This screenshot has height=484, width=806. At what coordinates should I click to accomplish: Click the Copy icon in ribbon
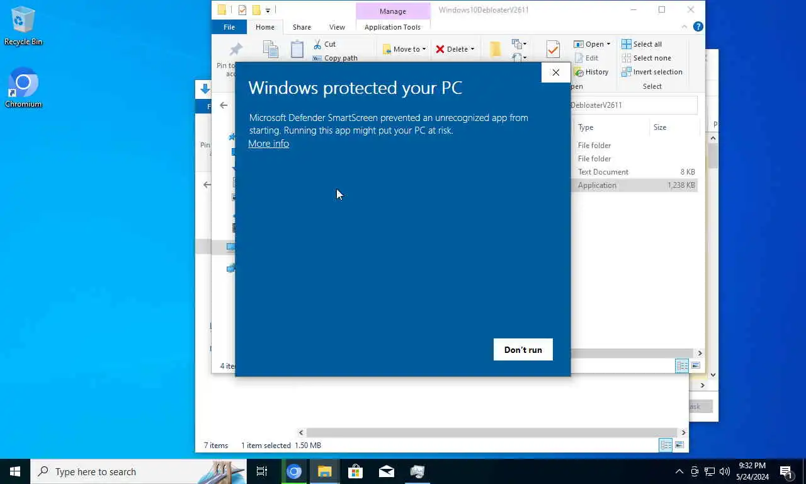pos(271,49)
